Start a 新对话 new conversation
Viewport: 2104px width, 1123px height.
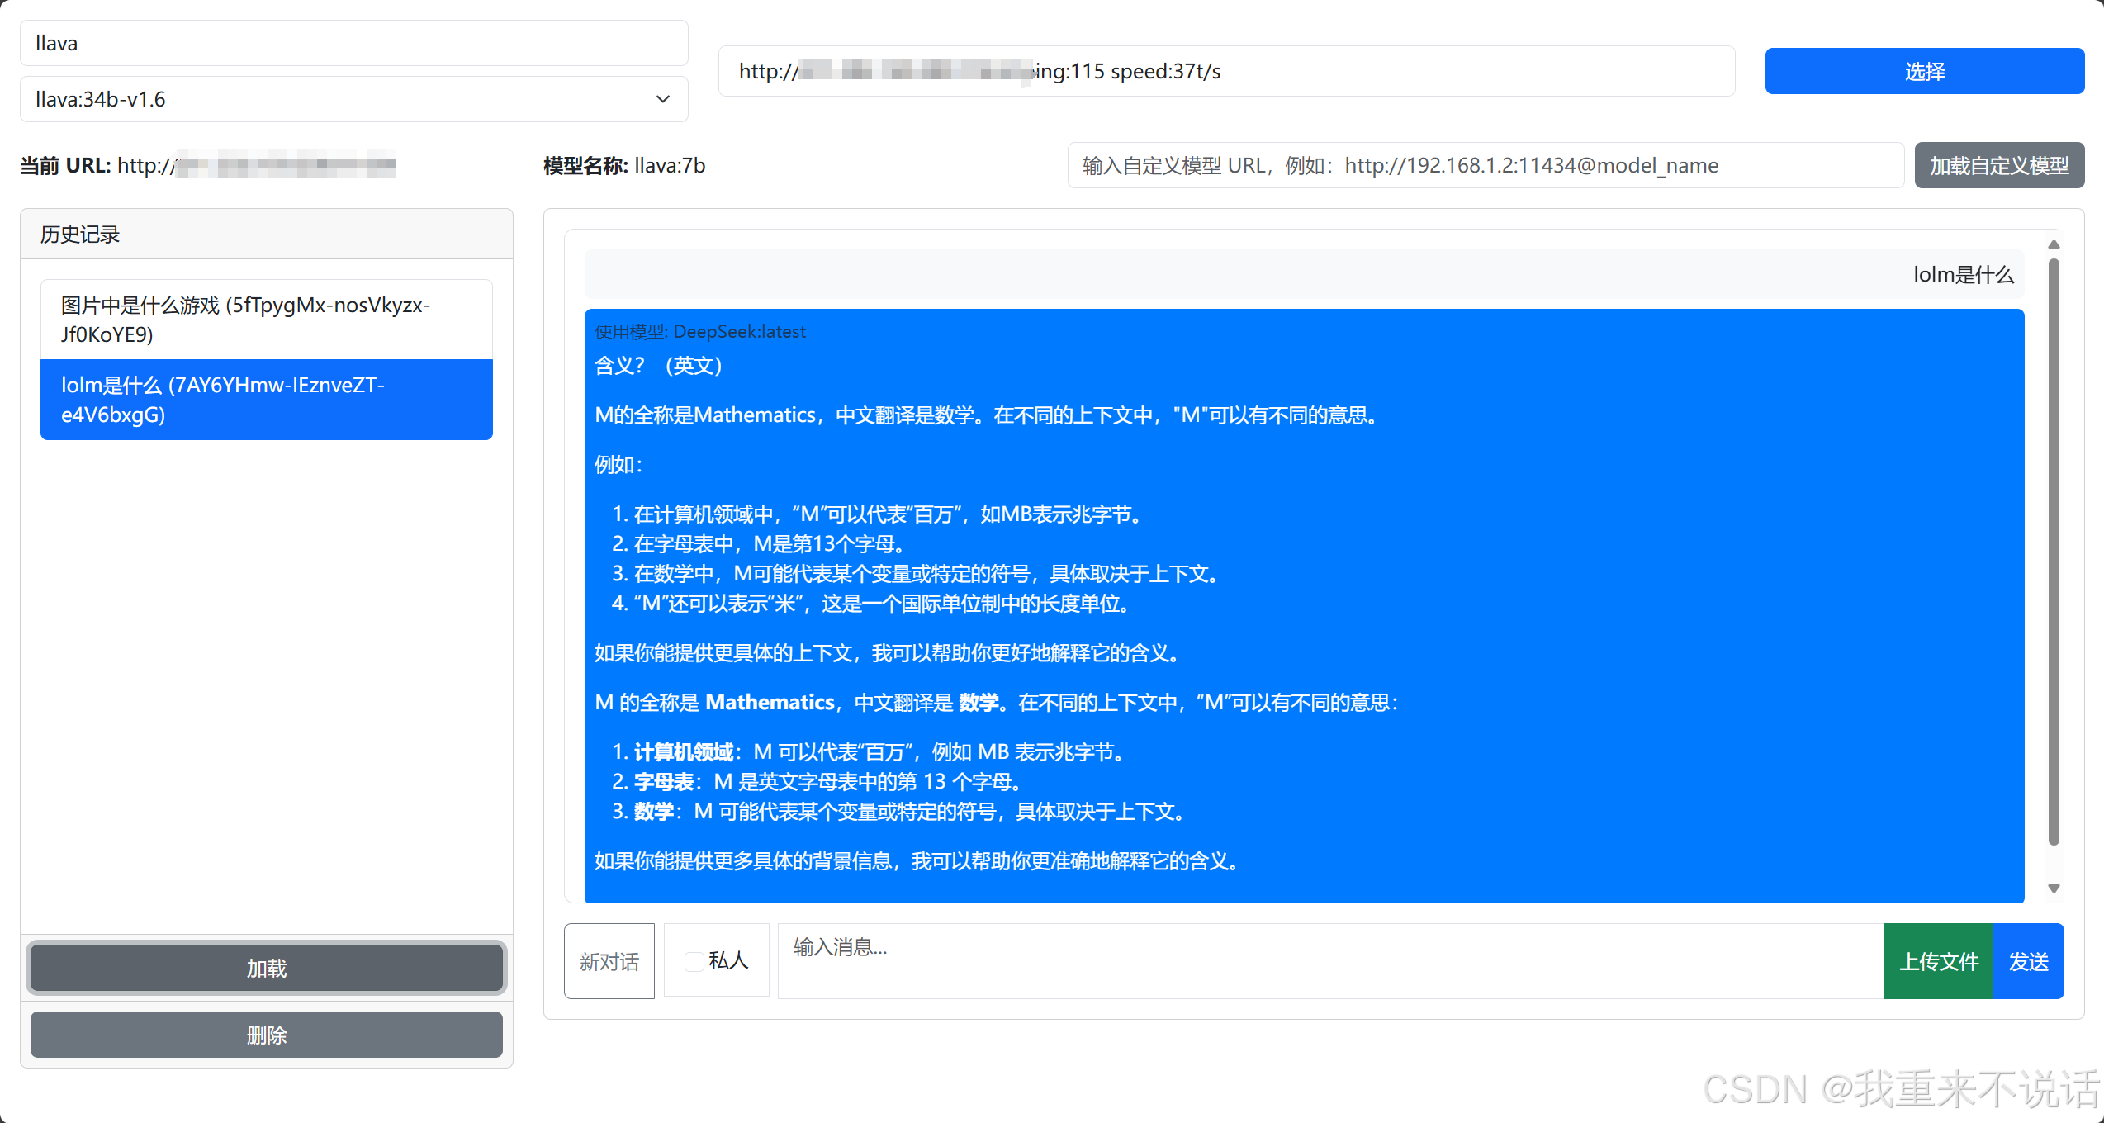pos(609,961)
